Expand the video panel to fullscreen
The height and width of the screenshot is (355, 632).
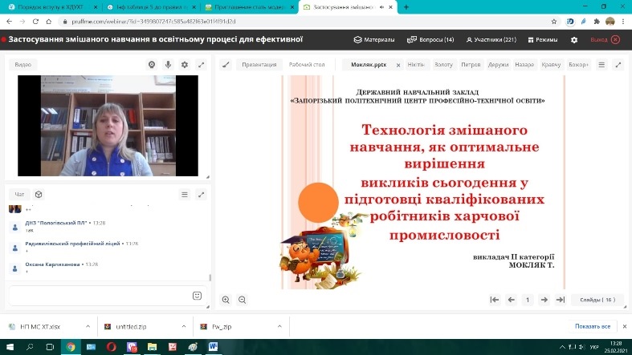(x=201, y=64)
